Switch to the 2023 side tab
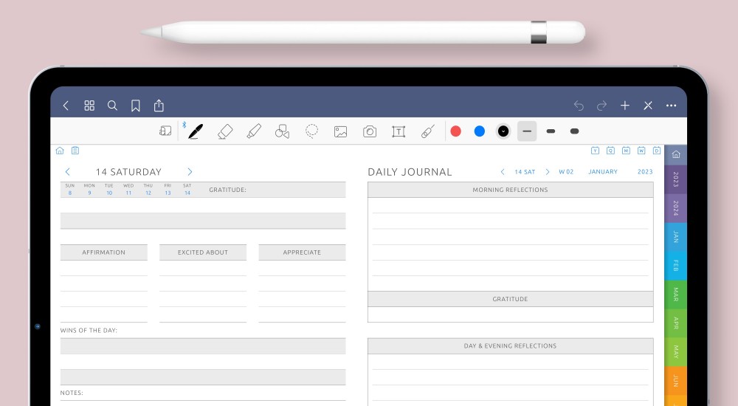This screenshot has width=738, height=406. coord(676,179)
